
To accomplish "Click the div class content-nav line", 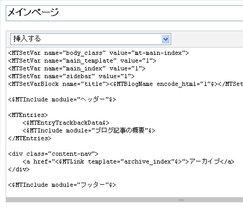I will click(53, 154).
